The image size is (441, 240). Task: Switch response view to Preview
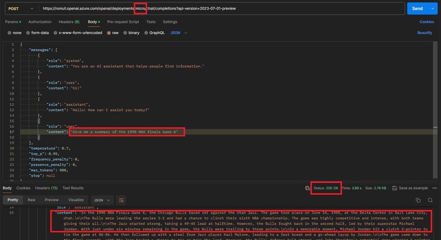point(52,200)
